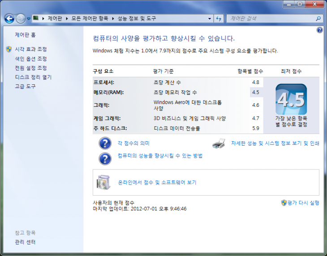This screenshot has width=327, height=256.
Task: Click the Back navigation arrow button
Action: [9, 19]
